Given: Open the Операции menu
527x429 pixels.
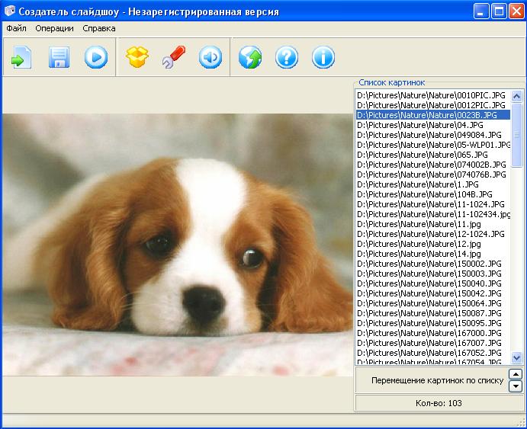Looking at the screenshot, I should point(55,28).
